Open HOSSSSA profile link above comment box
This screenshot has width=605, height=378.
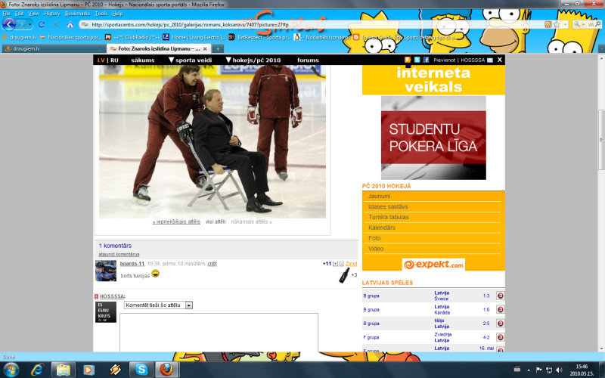tap(112, 296)
